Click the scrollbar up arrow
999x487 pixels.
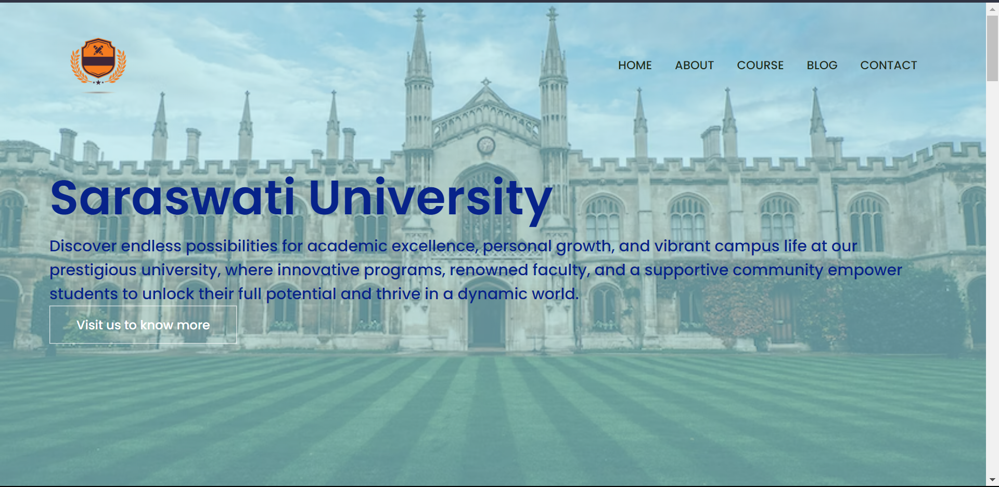pos(991,8)
